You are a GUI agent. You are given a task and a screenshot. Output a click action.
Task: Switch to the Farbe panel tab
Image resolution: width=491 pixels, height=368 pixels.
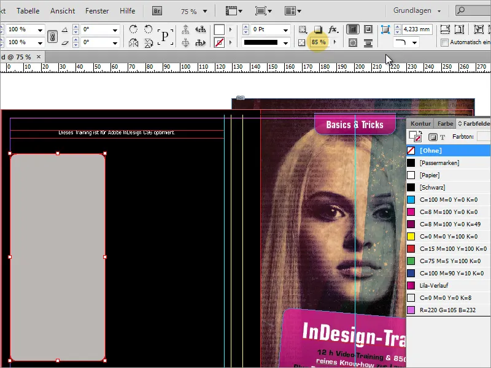(446, 124)
